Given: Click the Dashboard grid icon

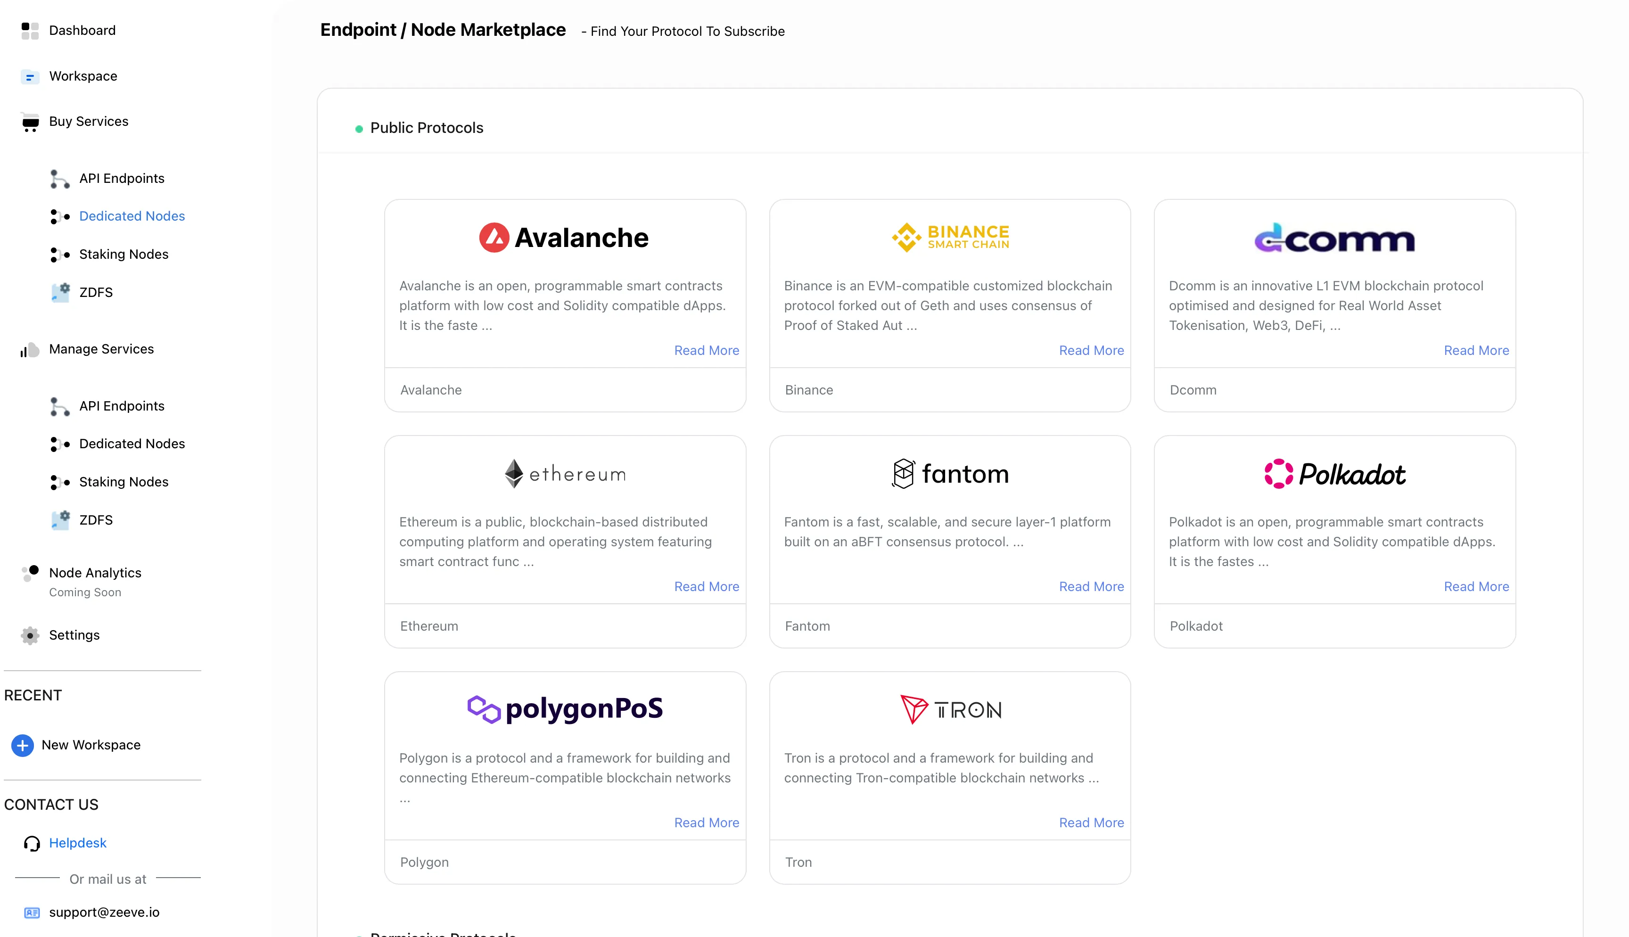Looking at the screenshot, I should click(x=30, y=30).
